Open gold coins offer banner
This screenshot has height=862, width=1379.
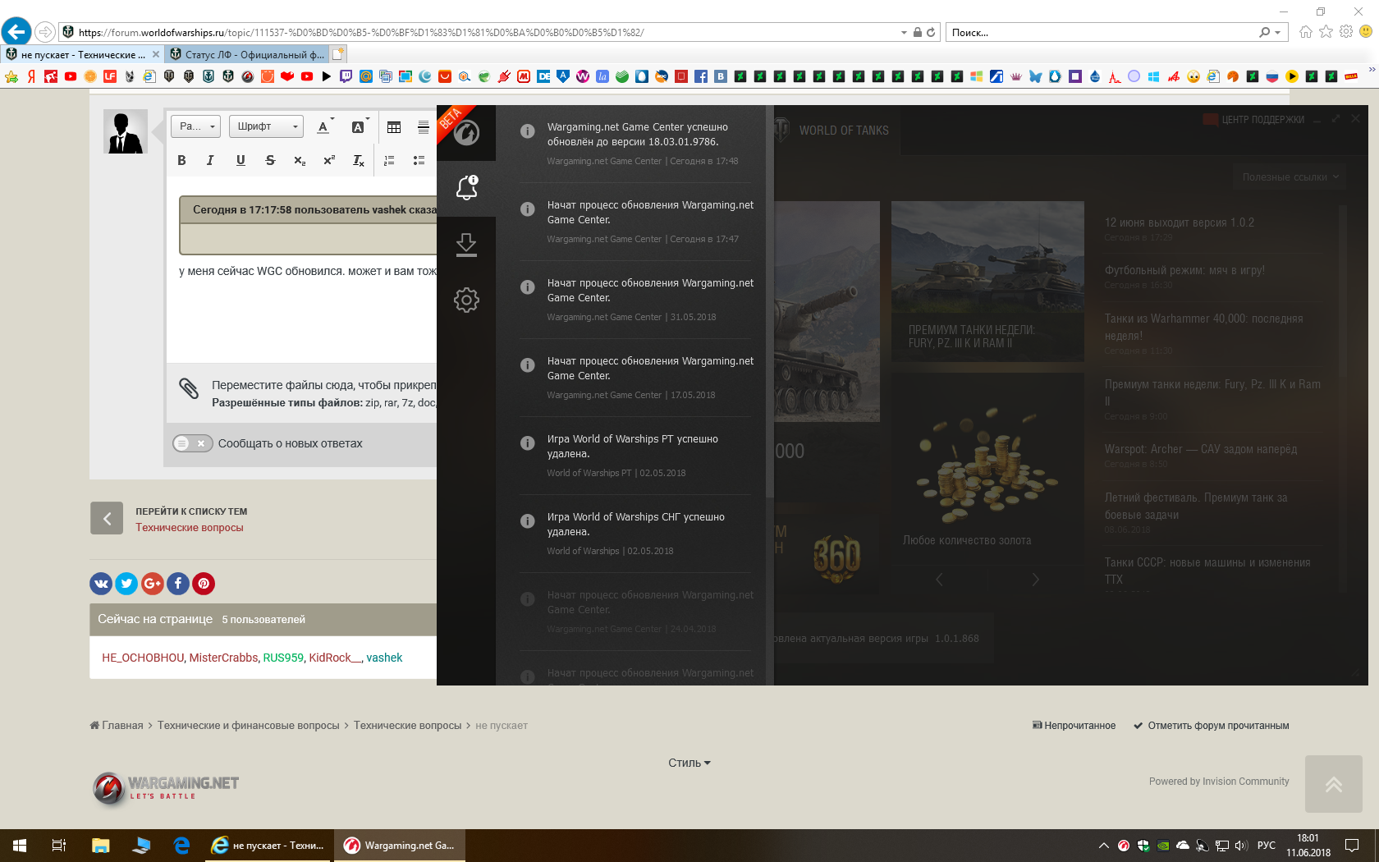point(987,468)
